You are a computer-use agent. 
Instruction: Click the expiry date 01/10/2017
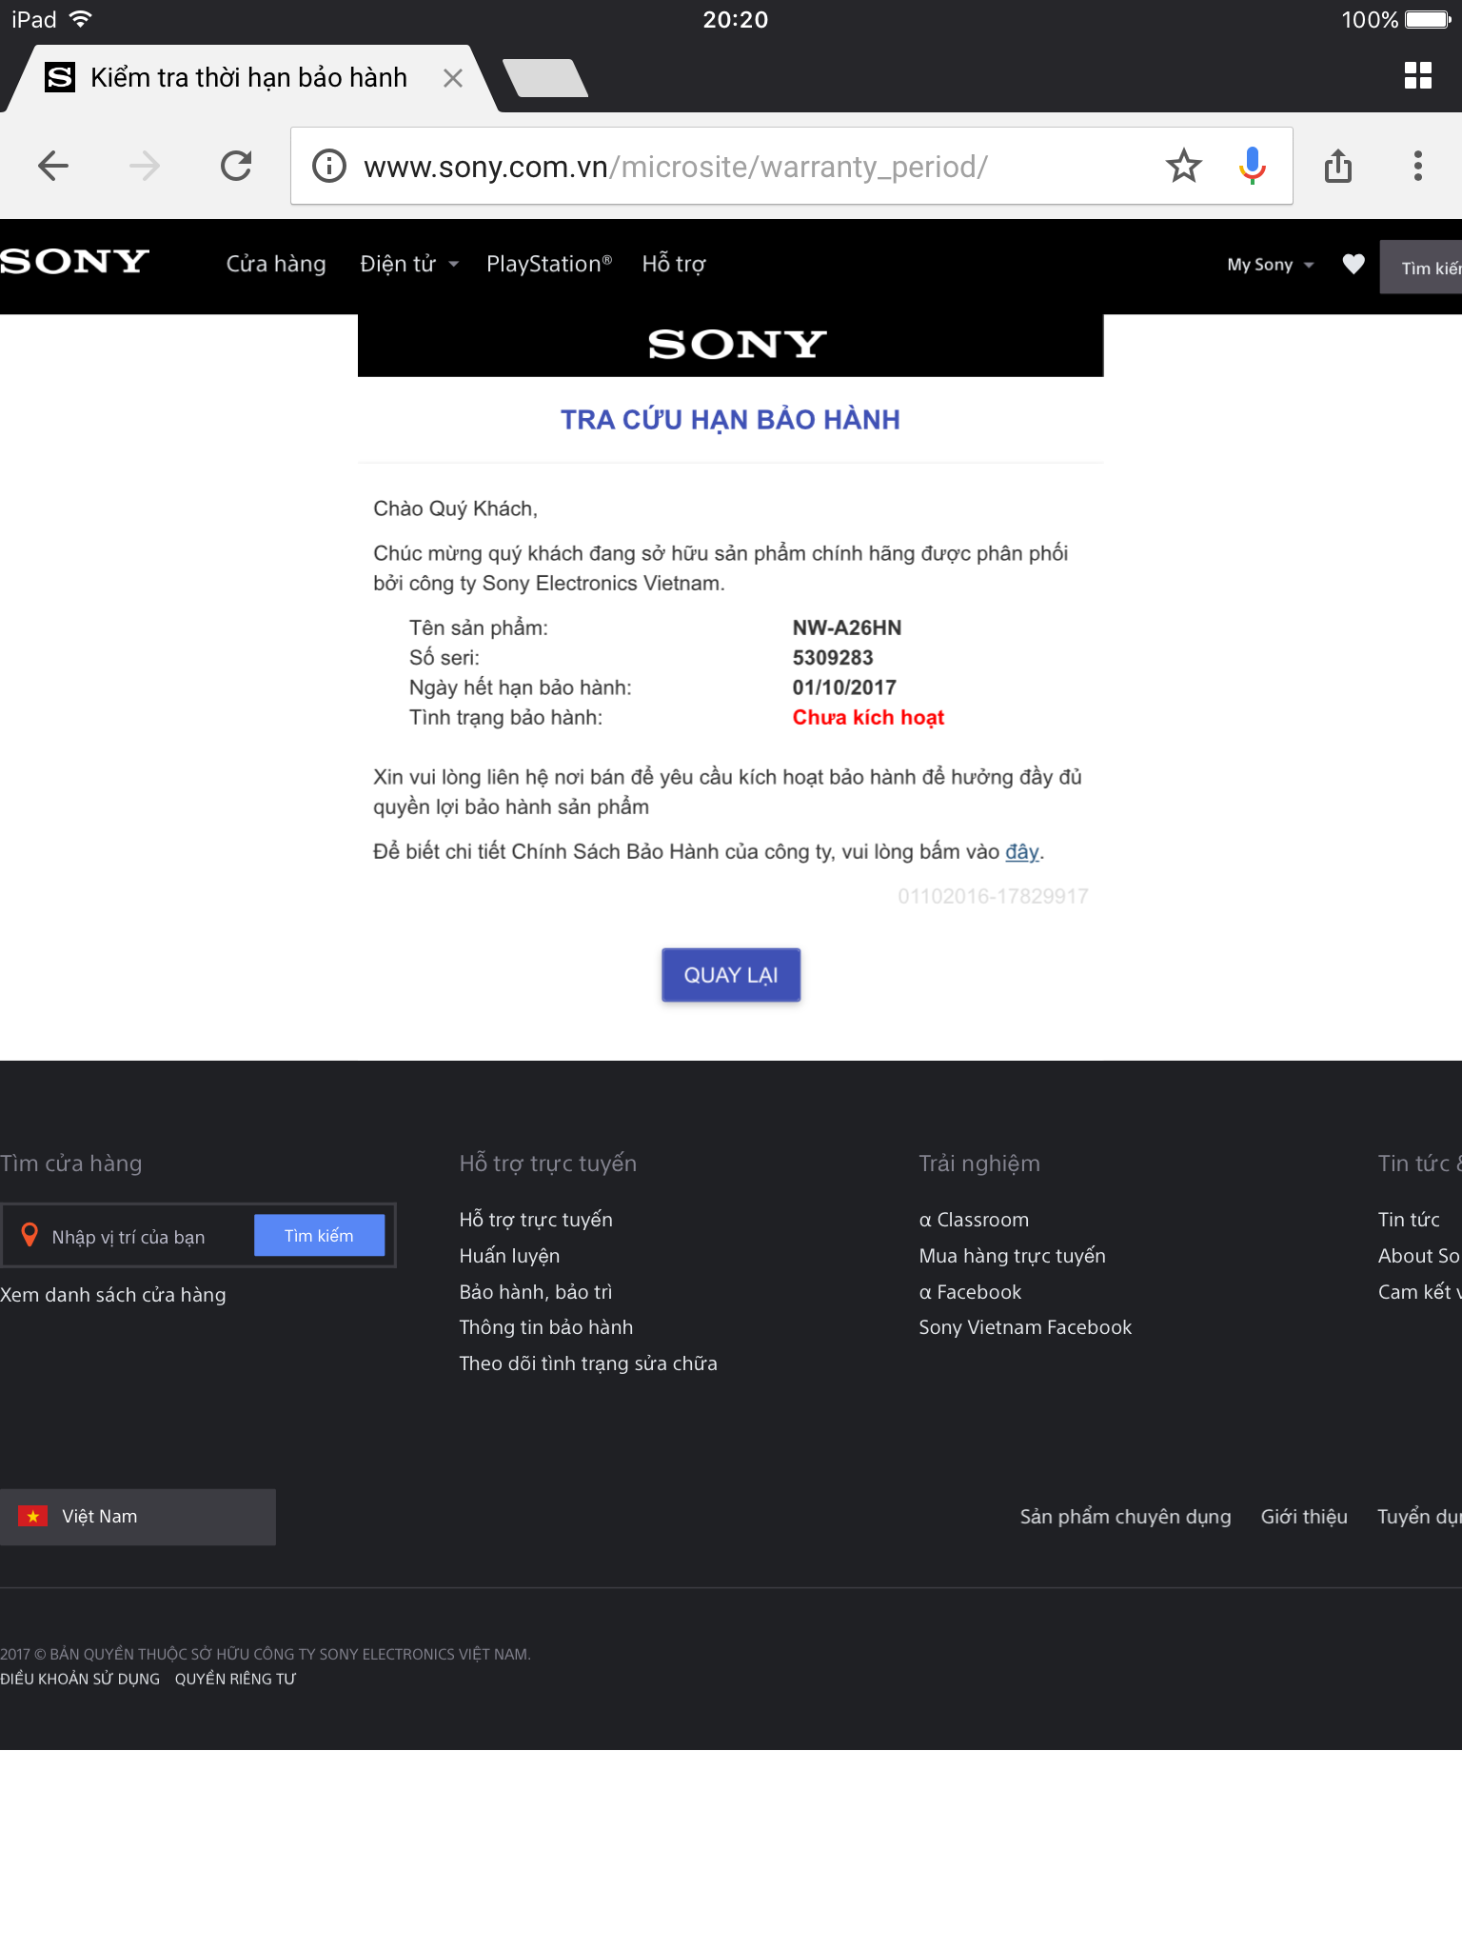point(844,687)
